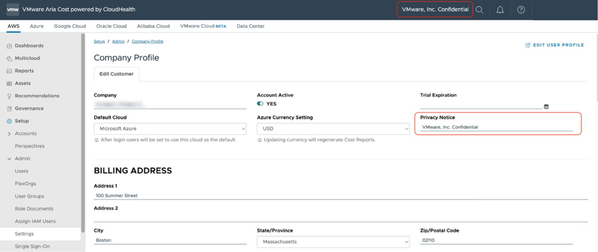Viewport: 598px width, 252px height.
Task: Switch to the Oracle Cloud tab
Action: point(111,26)
